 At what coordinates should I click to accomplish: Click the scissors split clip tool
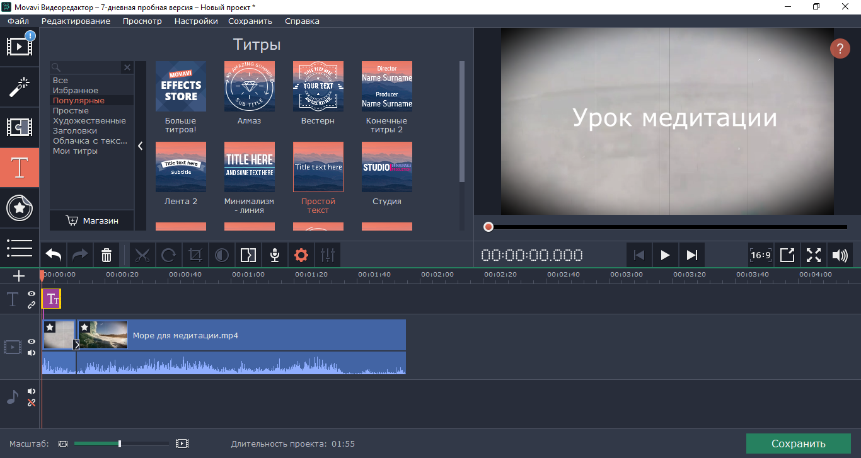pos(142,255)
